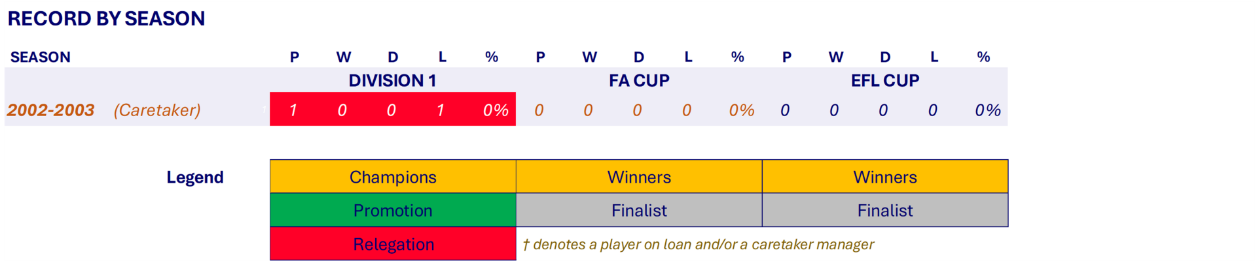The height and width of the screenshot is (261, 1255).
Task: Select the EFL Cup win percentage cell
Action: click(987, 110)
